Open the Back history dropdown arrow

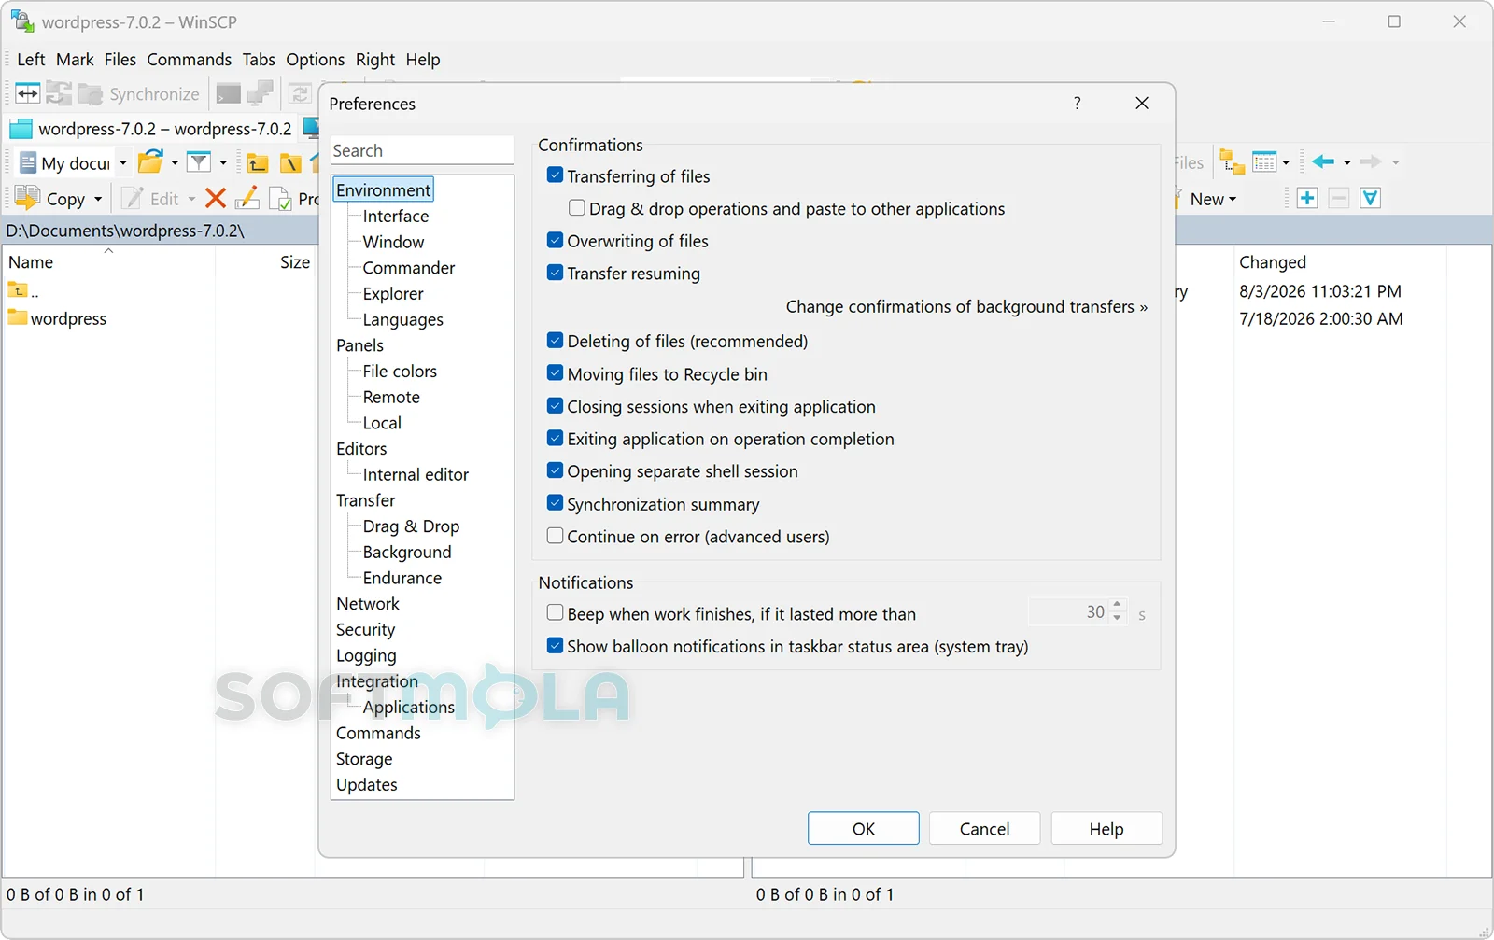tap(1347, 162)
